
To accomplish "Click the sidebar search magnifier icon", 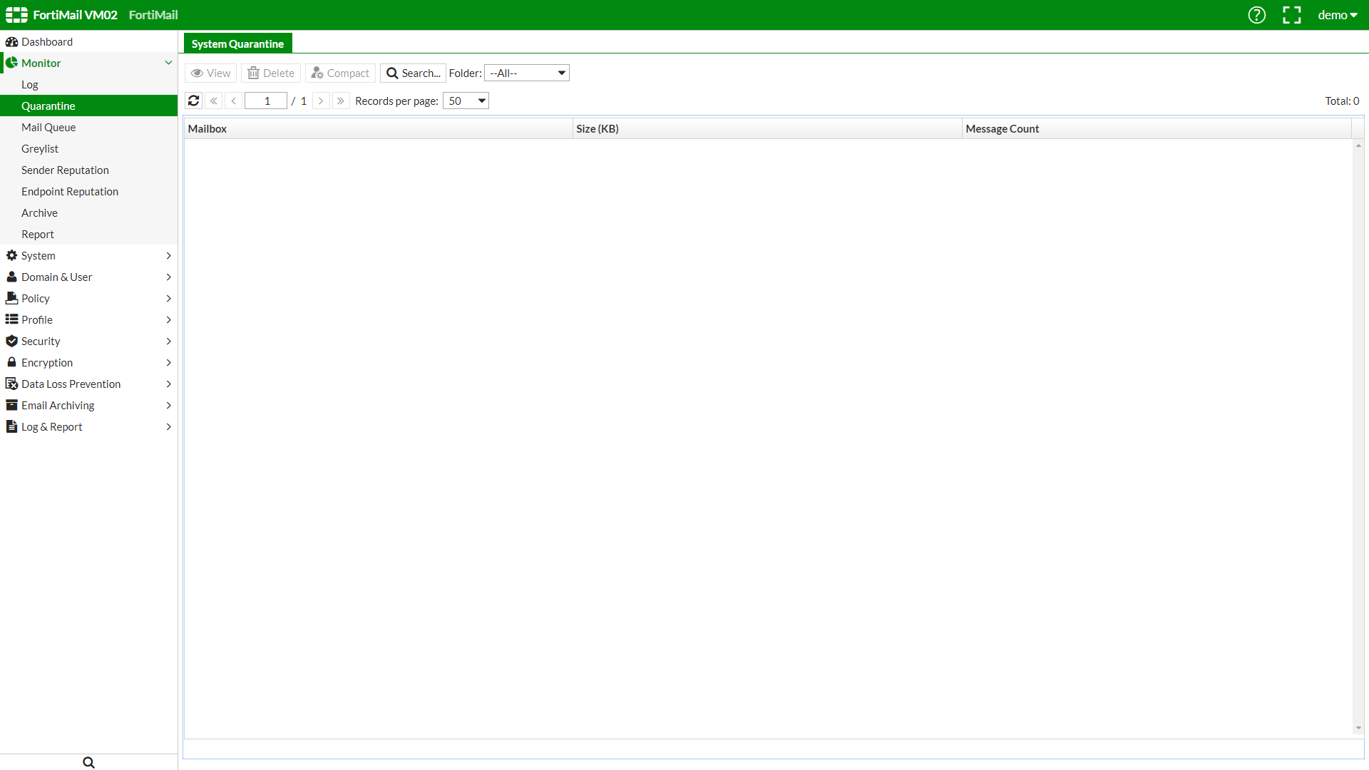I will 88,762.
